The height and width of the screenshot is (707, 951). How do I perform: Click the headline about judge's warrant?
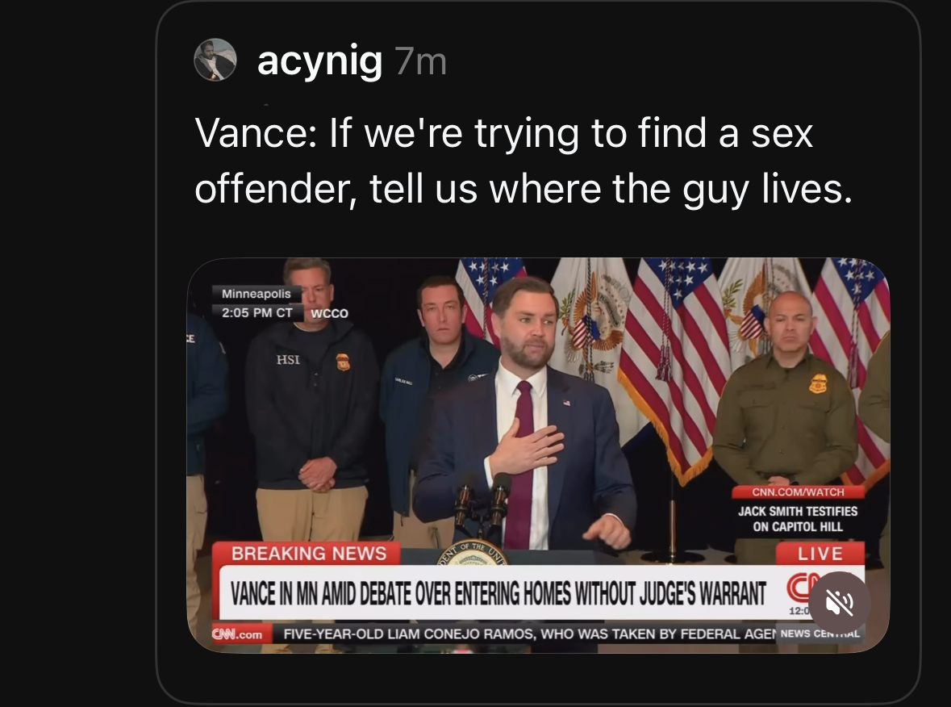point(498,595)
